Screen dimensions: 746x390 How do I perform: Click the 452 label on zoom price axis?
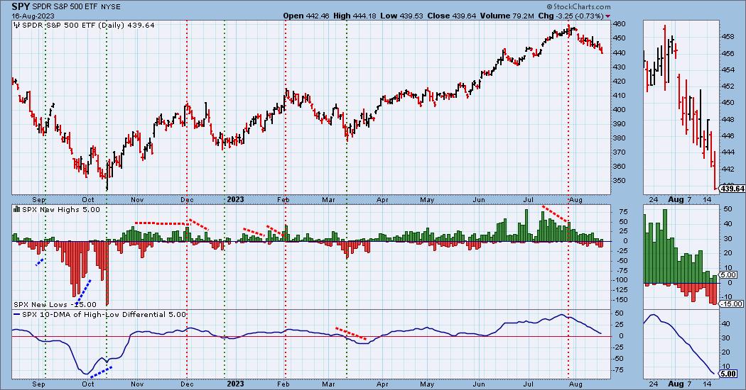pyautogui.click(x=728, y=86)
